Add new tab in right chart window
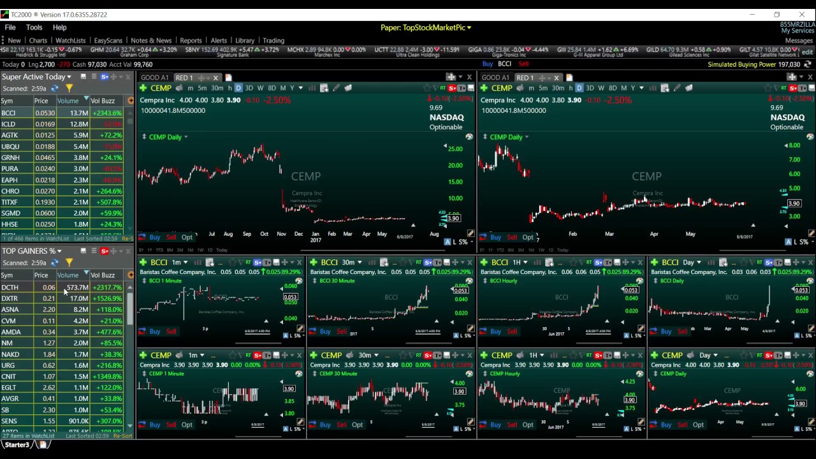 569,78
